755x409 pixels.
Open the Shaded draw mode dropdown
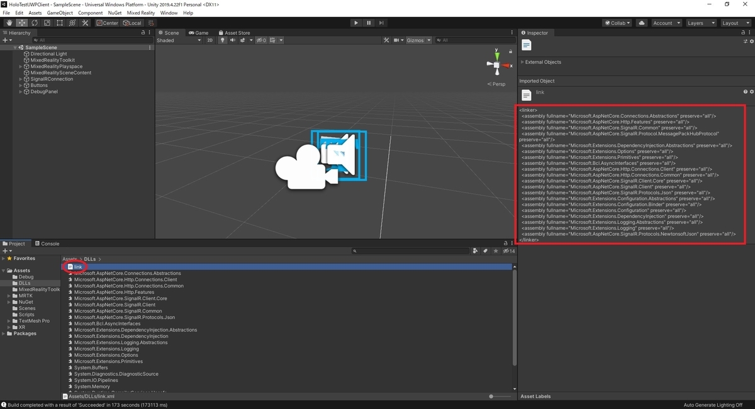pyautogui.click(x=179, y=40)
